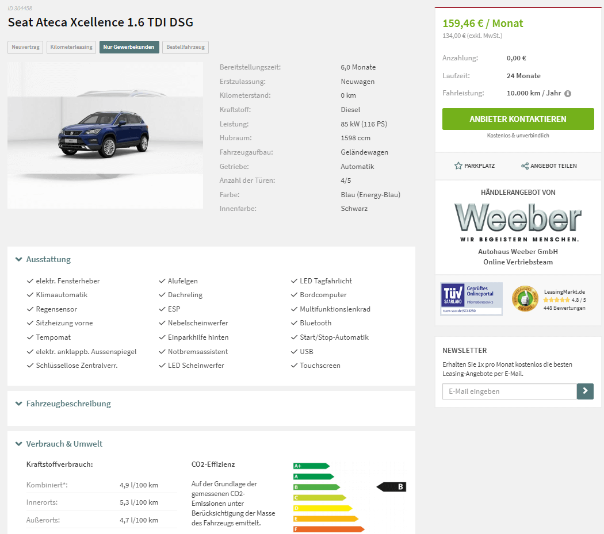
Task: Share offer via Angebot teilen label
Action: [x=553, y=166]
